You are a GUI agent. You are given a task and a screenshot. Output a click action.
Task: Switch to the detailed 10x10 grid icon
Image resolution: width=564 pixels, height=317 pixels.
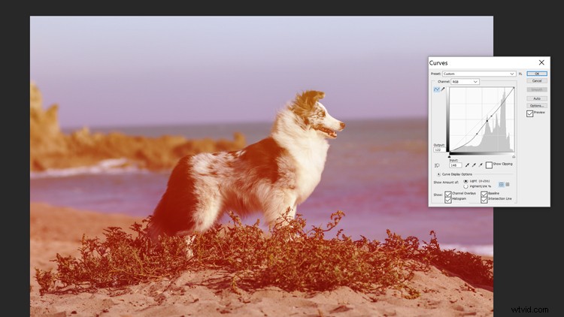click(508, 183)
